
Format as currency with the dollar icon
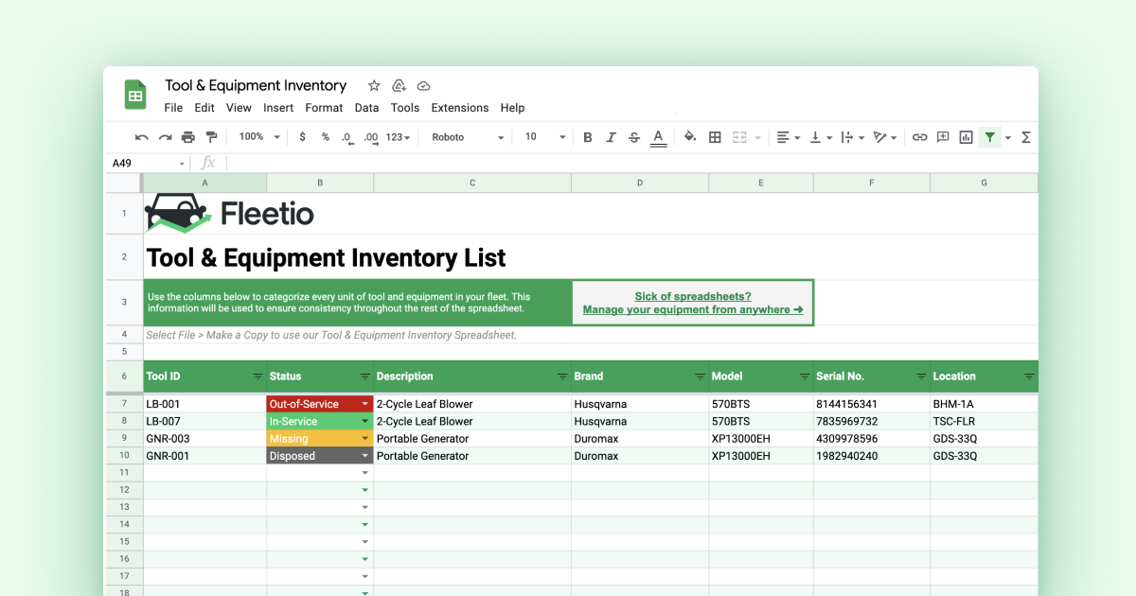coord(302,137)
